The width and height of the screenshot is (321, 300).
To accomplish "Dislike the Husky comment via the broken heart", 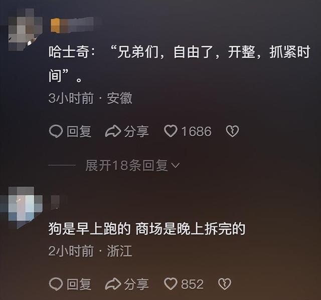I will coord(232,131).
